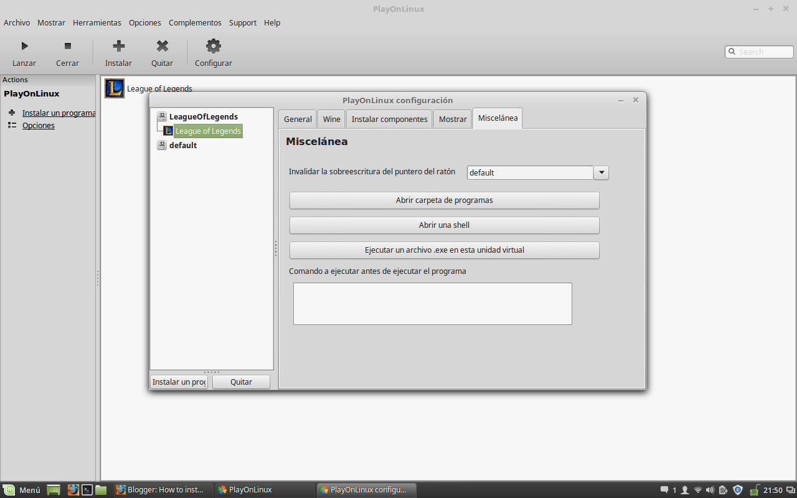Switch to PlayOnLinux configuración window in taskbar
The image size is (797, 498).
pyautogui.click(x=366, y=490)
